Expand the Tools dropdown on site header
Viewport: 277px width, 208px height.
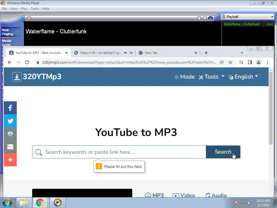pos(212,77)
